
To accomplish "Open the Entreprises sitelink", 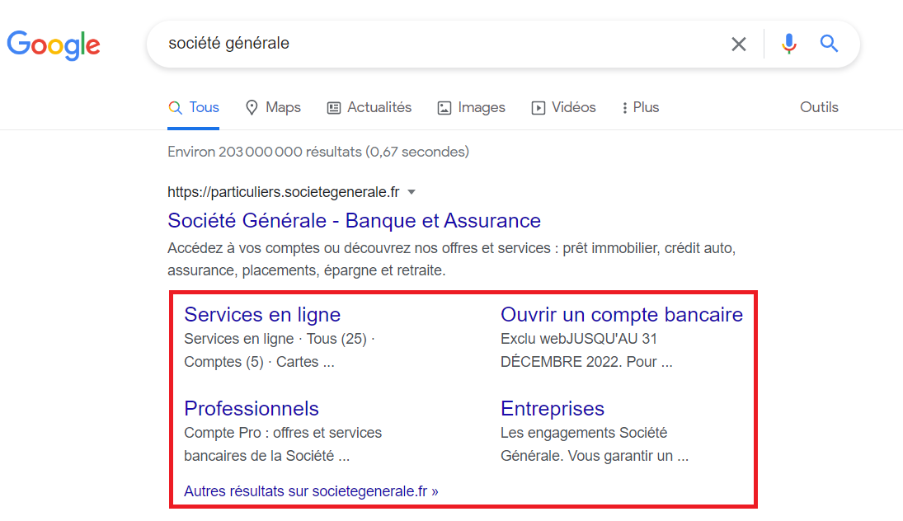I will (x=552, y=408).
